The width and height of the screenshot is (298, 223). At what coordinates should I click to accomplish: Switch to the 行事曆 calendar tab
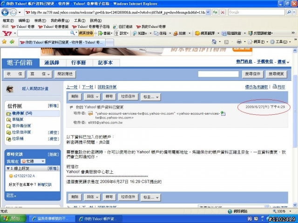[x=79, y=63]
